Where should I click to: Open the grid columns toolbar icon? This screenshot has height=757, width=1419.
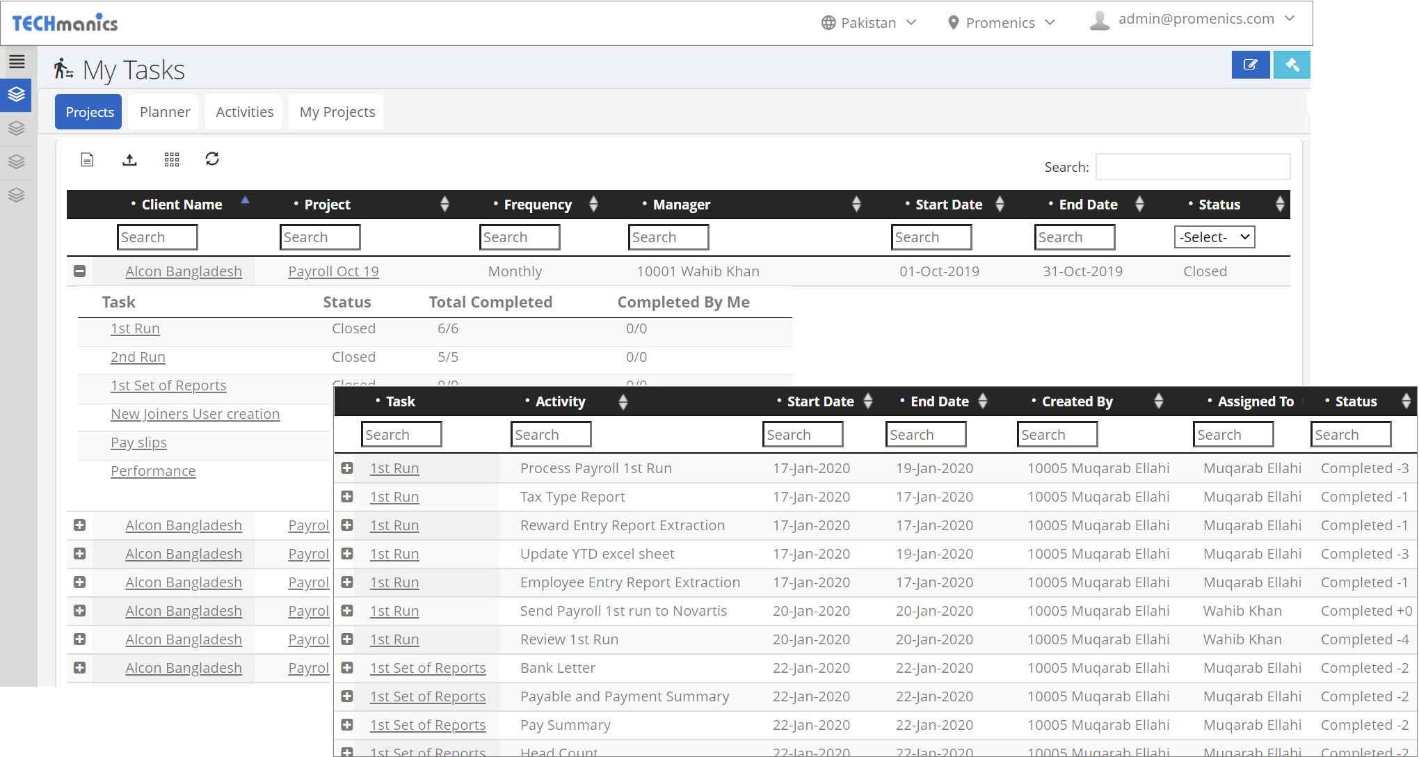(x=172, y=159)
